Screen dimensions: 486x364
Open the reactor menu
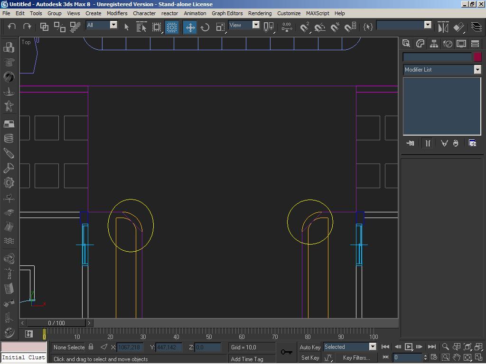pos(169,13)
